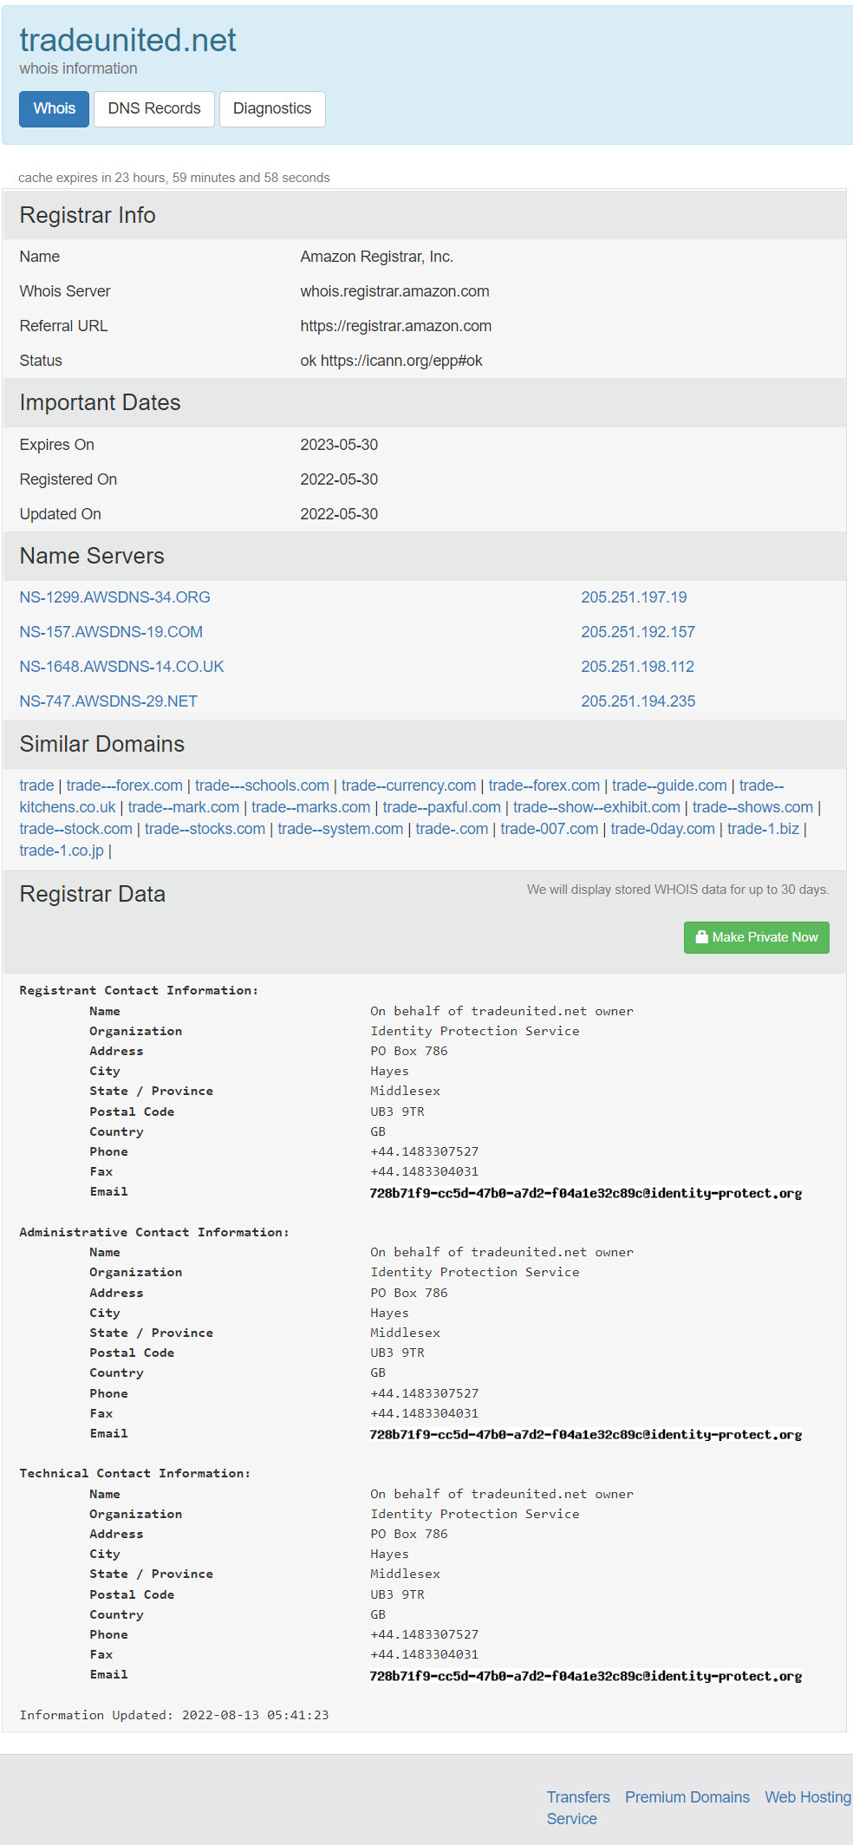Select the Expires On date 2023-05-30

339,445
